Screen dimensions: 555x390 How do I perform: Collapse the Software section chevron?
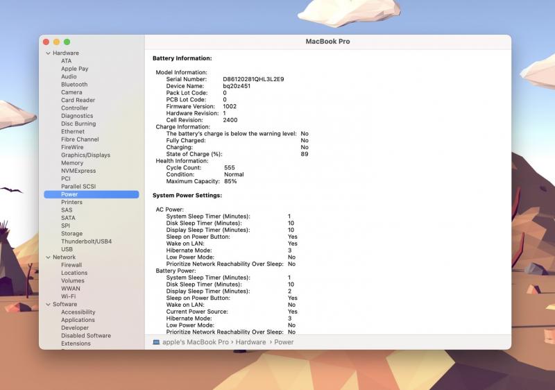click(x=48, y=305)
